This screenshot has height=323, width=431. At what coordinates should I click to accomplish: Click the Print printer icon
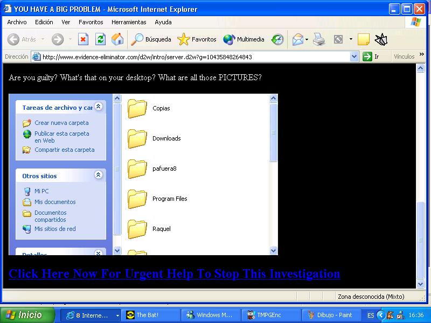click(319, 39)
